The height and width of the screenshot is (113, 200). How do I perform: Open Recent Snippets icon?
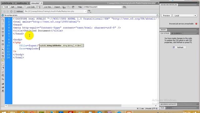[3, 75]
